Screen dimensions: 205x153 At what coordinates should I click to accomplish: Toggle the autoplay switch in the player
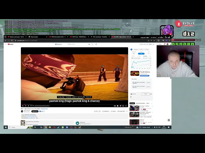click(x=115, y=106)
